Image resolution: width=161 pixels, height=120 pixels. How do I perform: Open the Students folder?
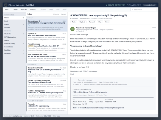pyautogui.click(x=14, y=34)
